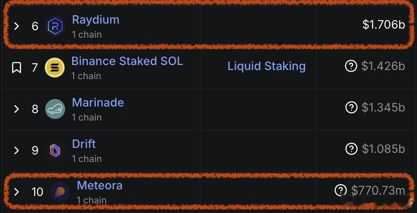Expand the Drift row chevron

(x=17, y=150)
